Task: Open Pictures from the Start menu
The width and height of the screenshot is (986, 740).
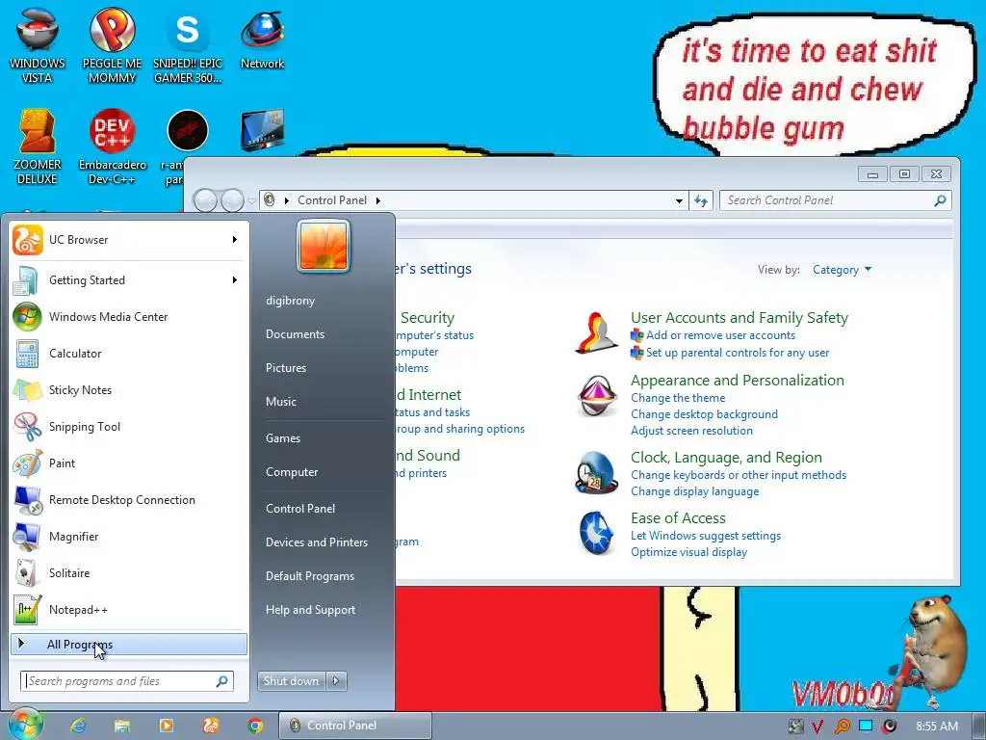Action: click(x=285, y=368)
